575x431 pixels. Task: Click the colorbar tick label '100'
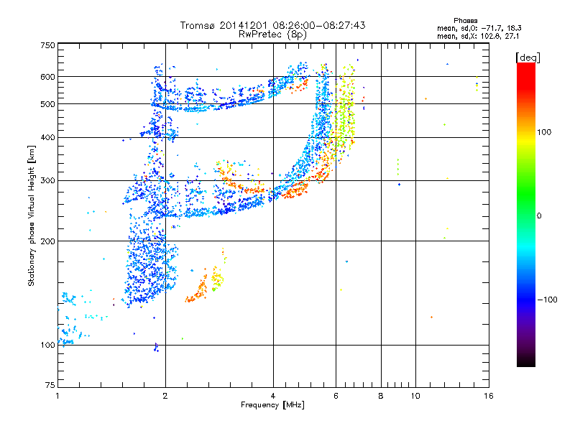[x=544, y=132]
